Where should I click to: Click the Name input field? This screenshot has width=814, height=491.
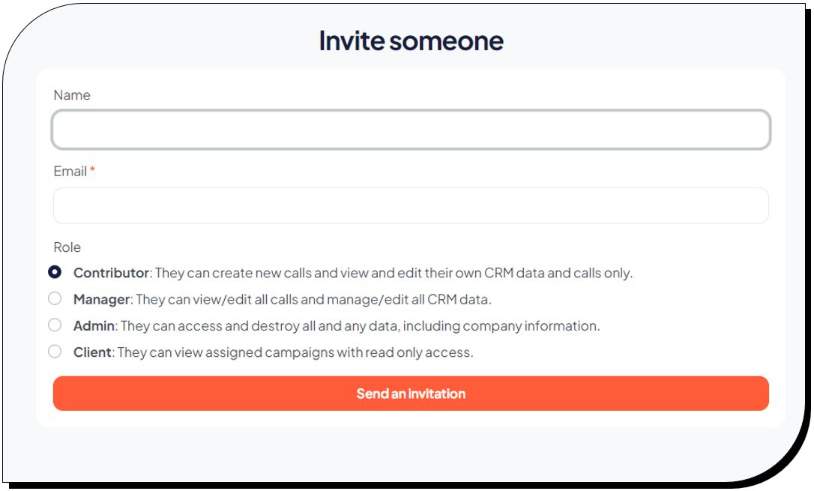[x=411, y=130]
